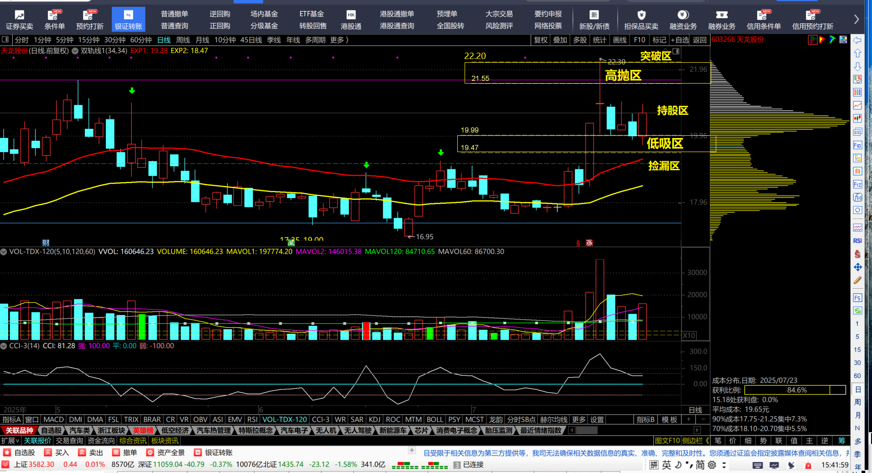Image resolution: width=872 pixels, height=473 pixels.
Task: Expand the top toolbar right chevron
Action: (856, 20)
